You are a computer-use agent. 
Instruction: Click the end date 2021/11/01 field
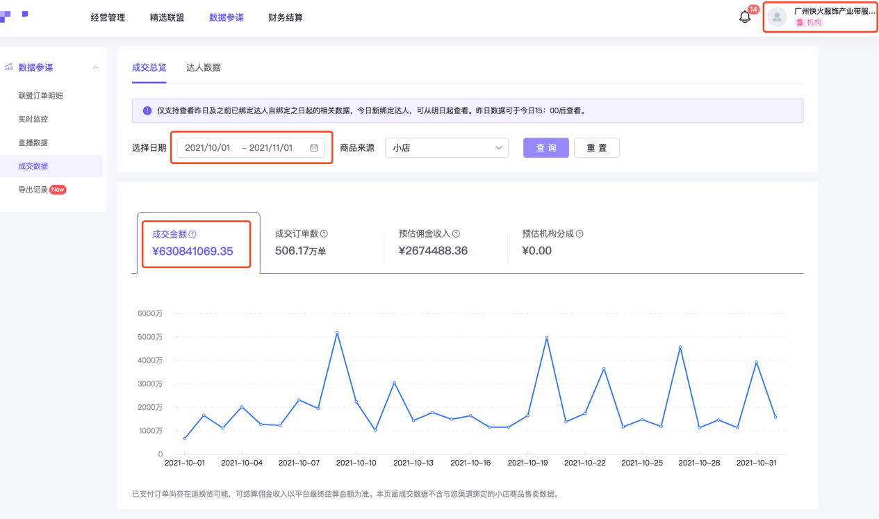coord(271,148)
